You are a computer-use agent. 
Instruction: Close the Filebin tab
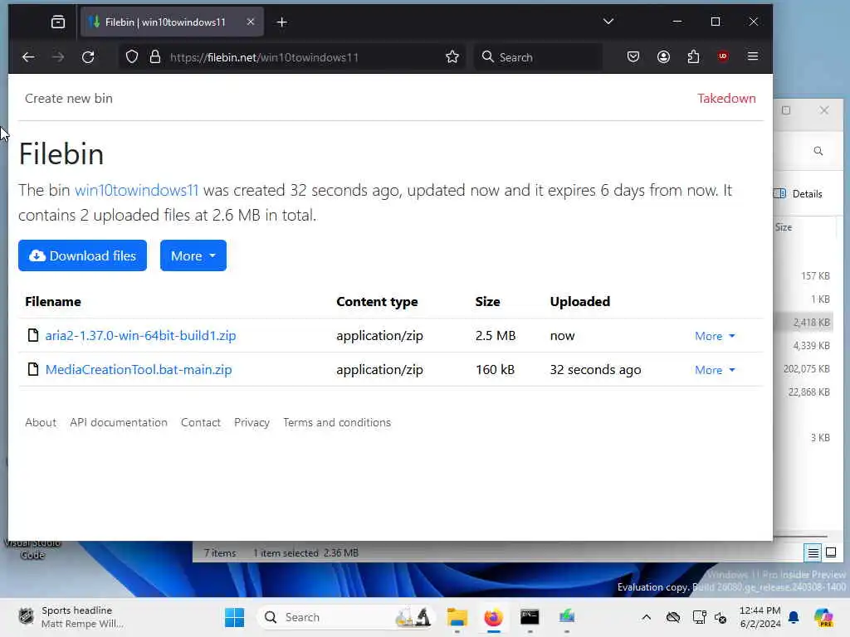click(x=251, y=22)
